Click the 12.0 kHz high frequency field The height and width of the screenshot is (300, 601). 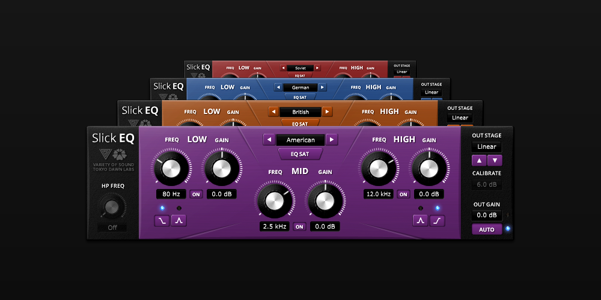click(378, 194)
